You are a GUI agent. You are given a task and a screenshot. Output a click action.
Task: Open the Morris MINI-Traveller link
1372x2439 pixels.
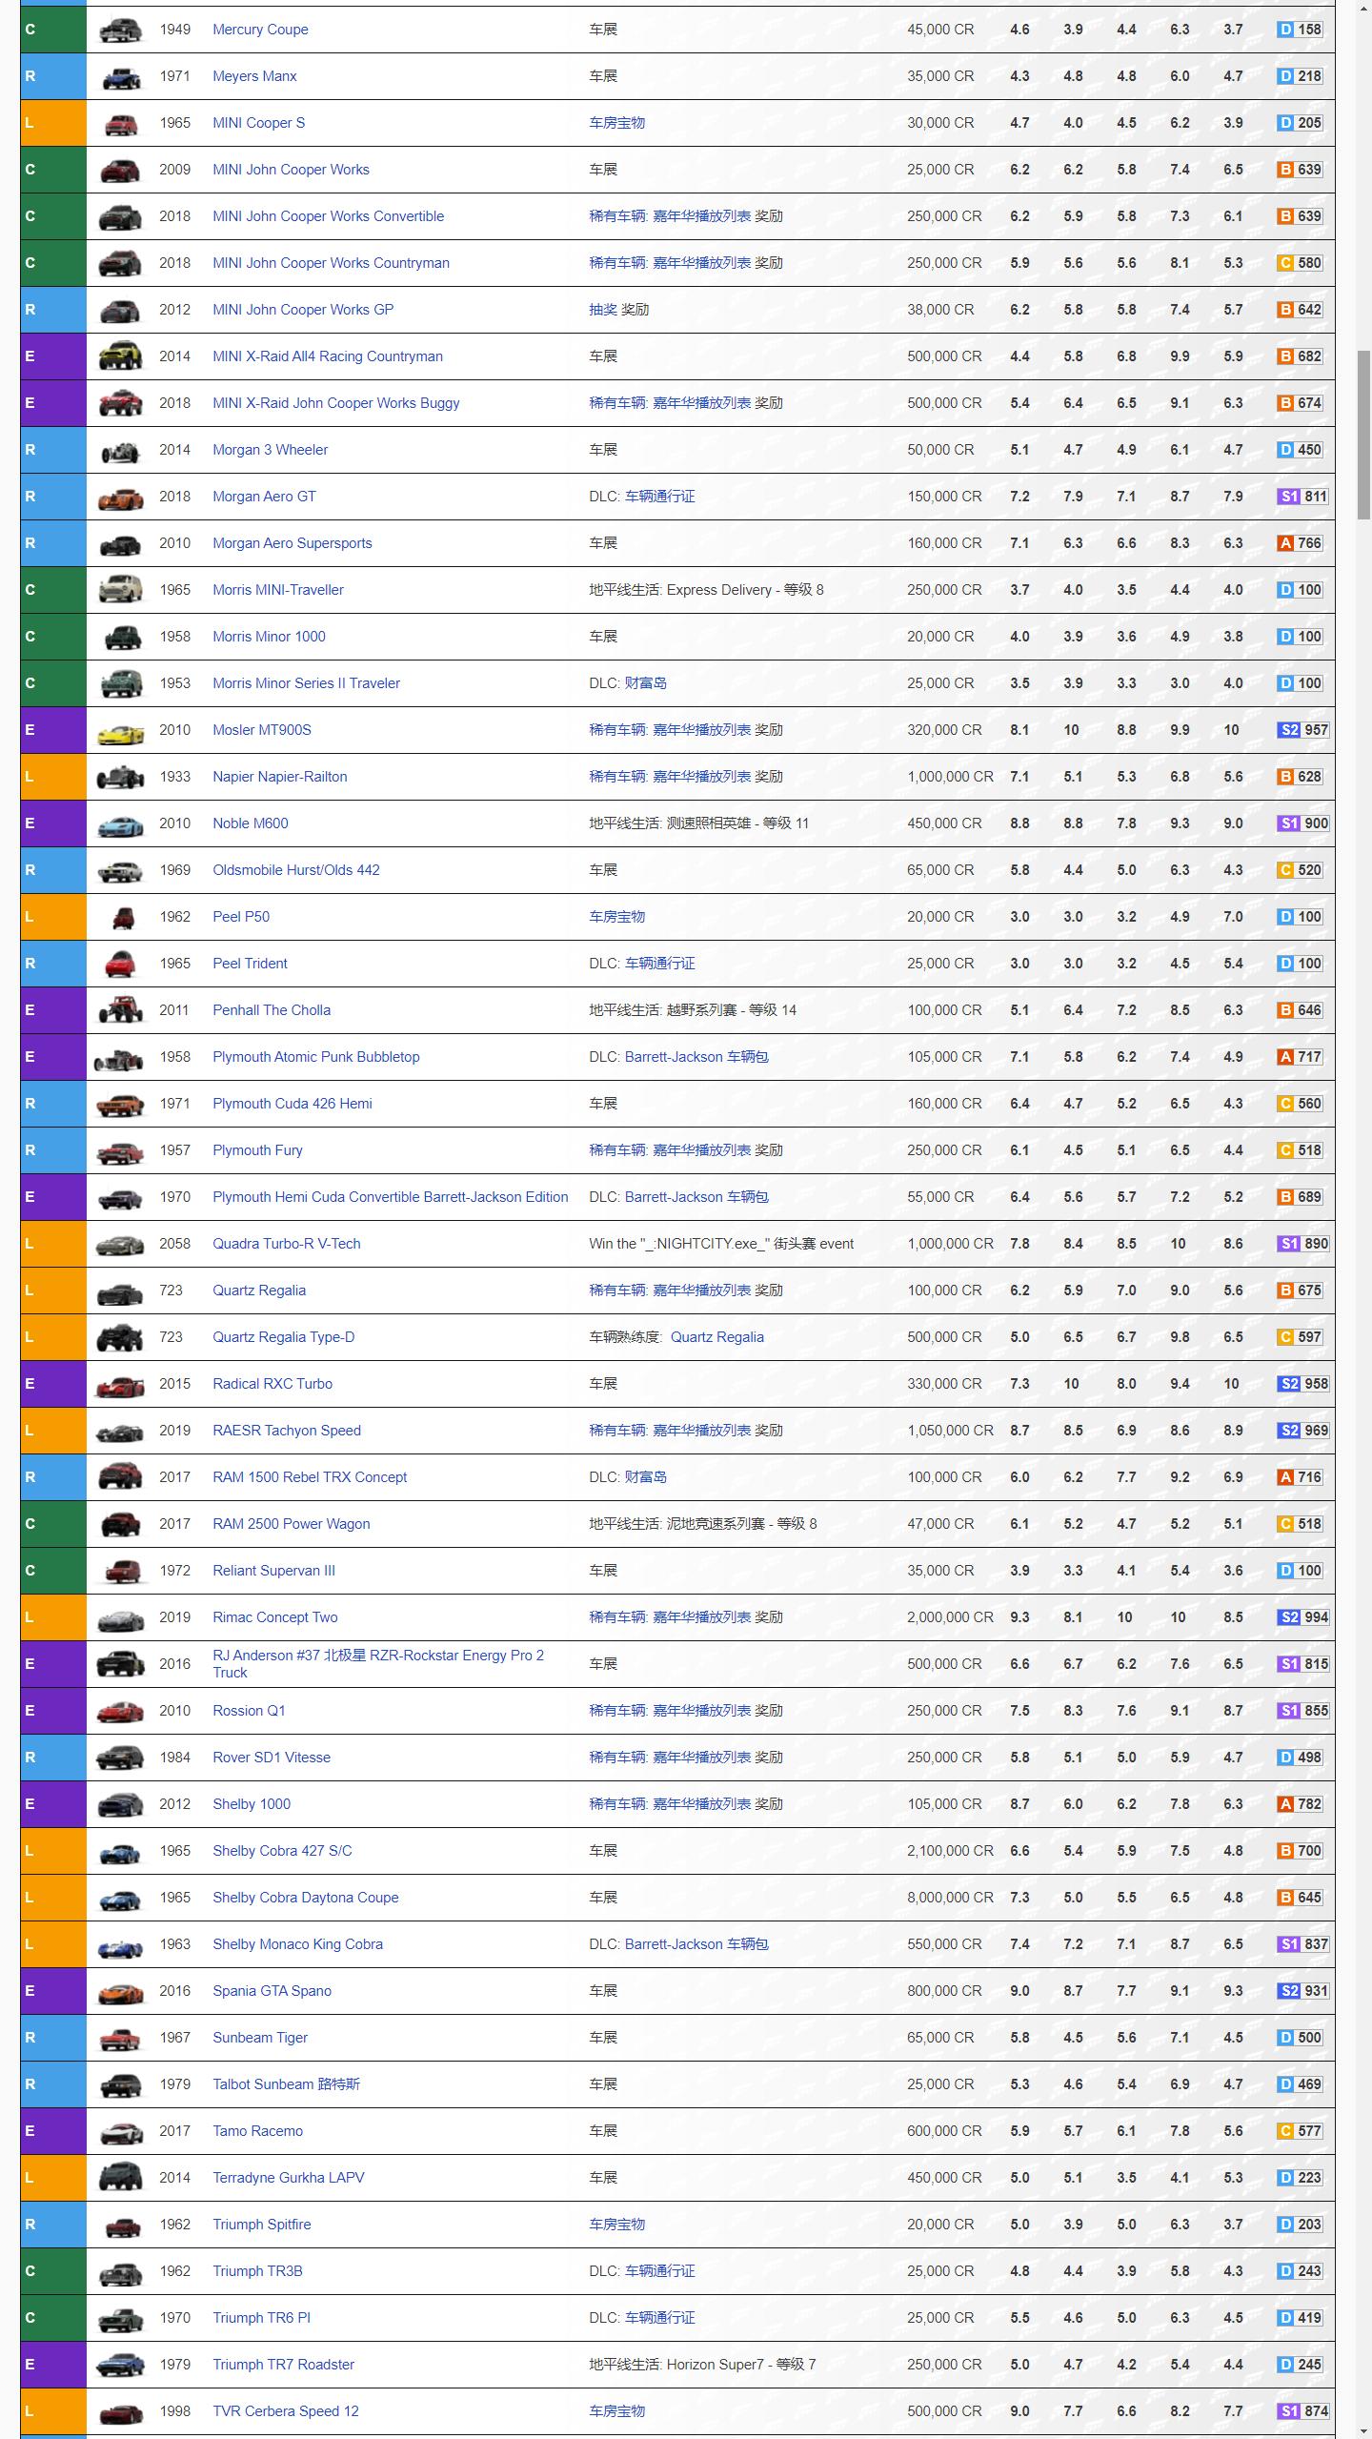click(278, 590)
